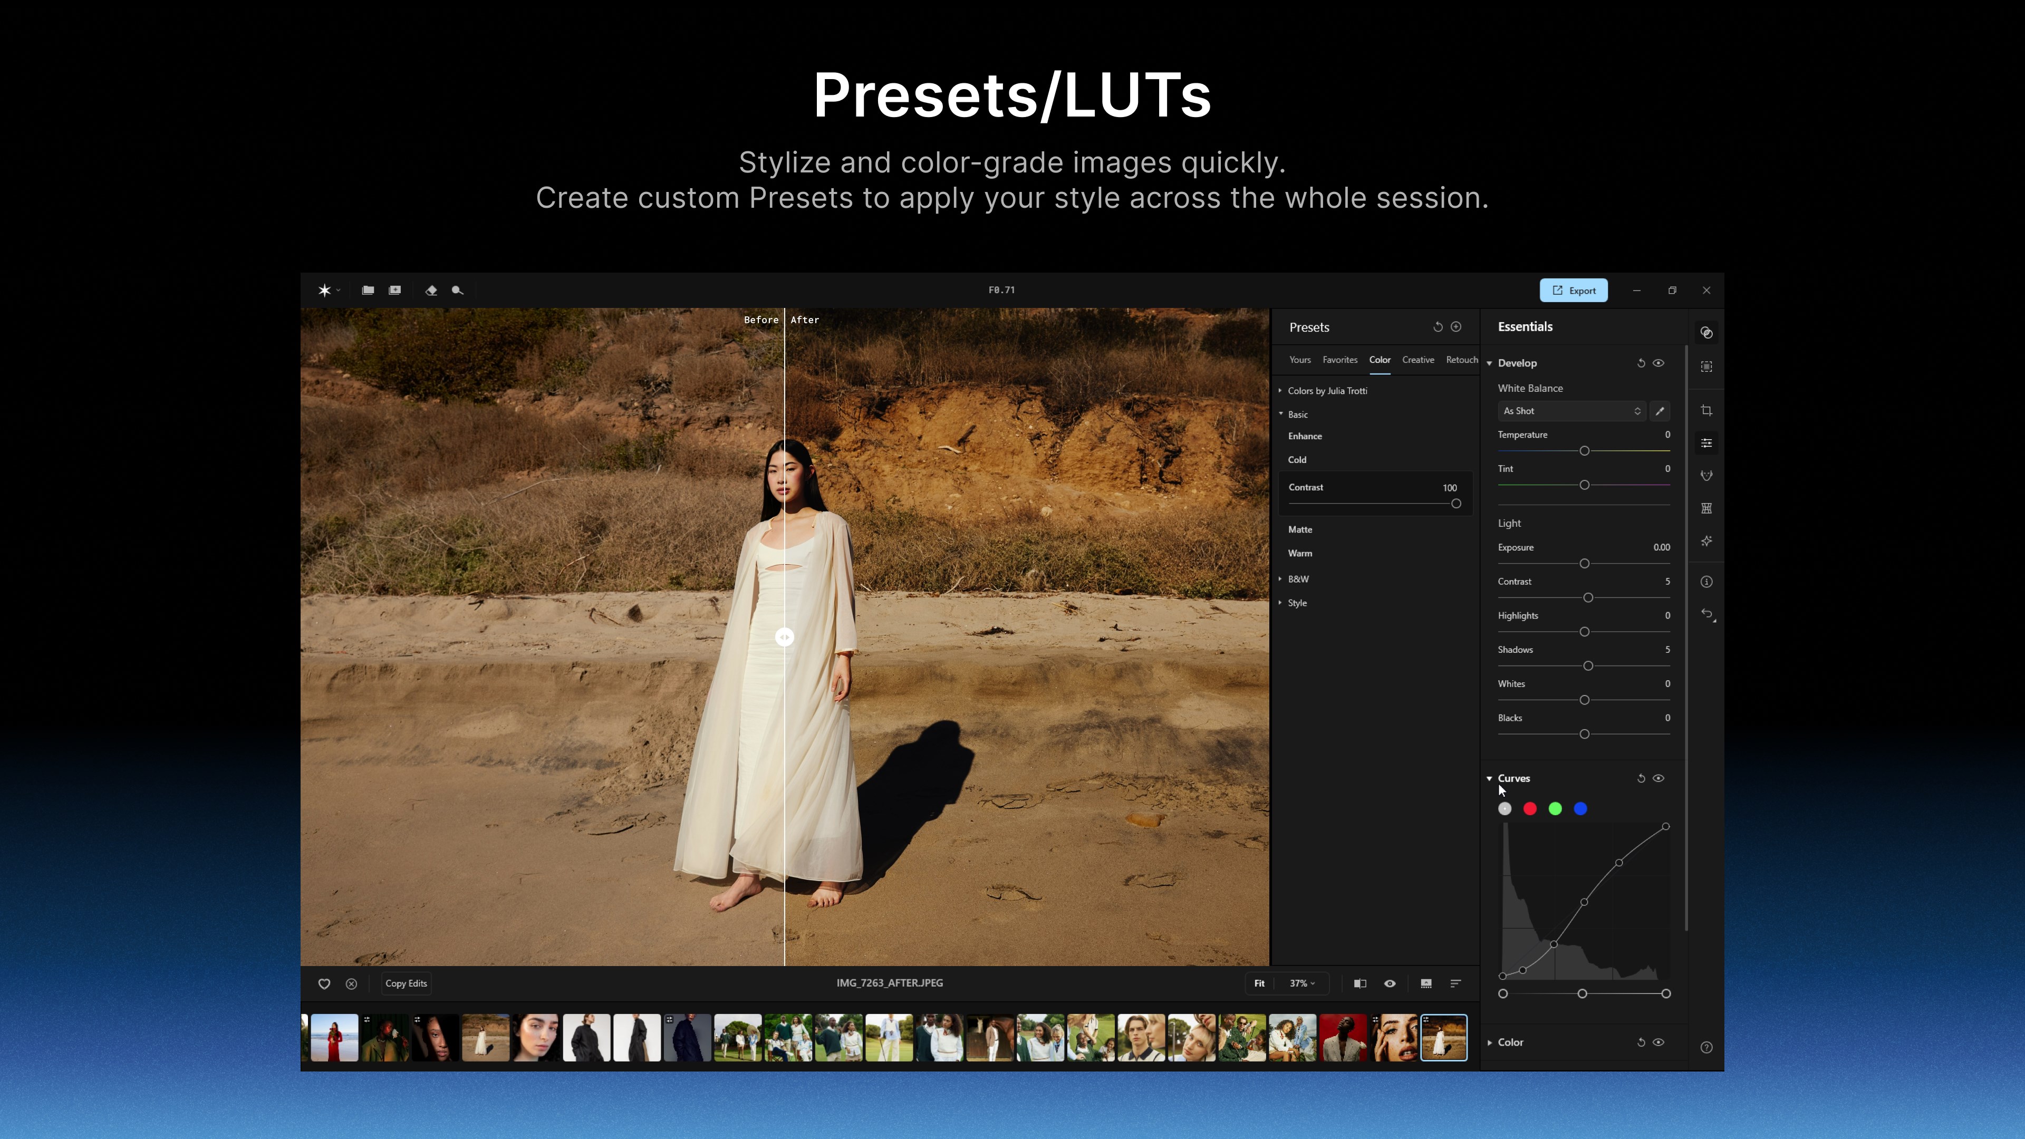2025x1139 pixels.
Task: Toggle before/after split view icon
Action: [x=1360, y=983]
